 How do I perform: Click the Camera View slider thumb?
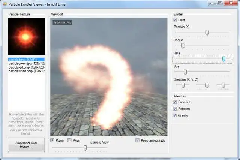tap(85, 148)
